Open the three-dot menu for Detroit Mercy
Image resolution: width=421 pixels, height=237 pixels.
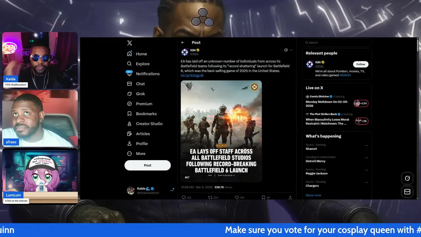(366, 158)
